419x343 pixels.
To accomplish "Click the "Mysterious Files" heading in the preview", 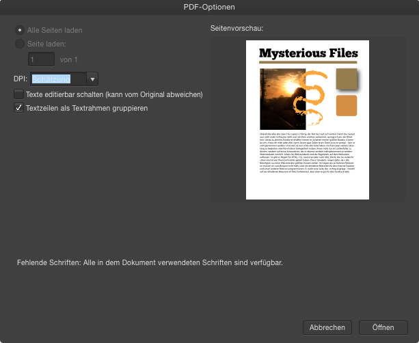I will pos(308,53).
